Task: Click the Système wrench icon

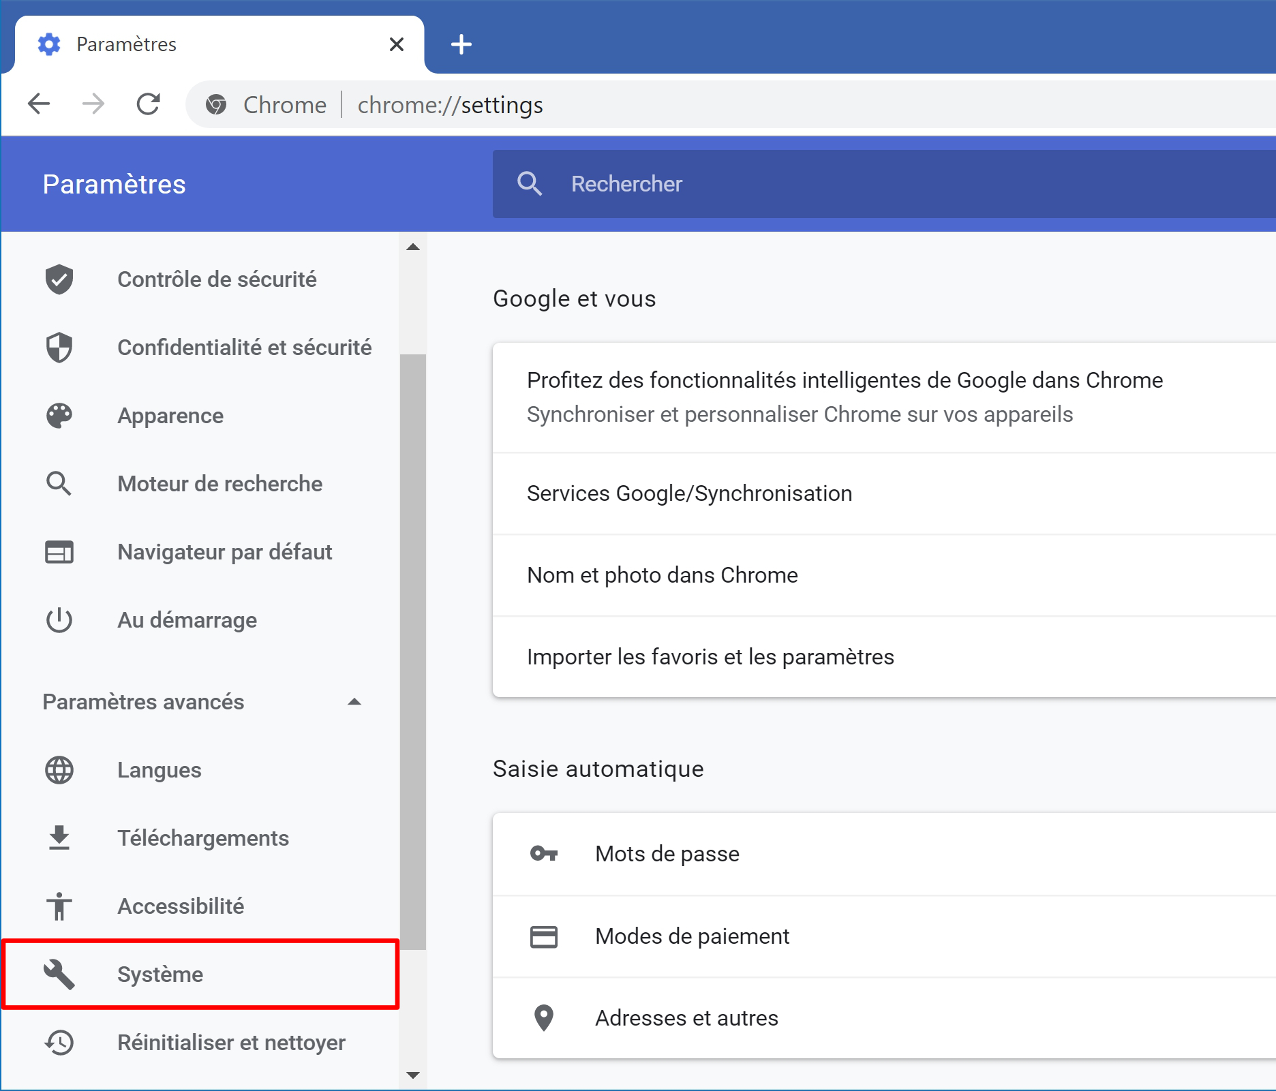Action: (59, 974)
